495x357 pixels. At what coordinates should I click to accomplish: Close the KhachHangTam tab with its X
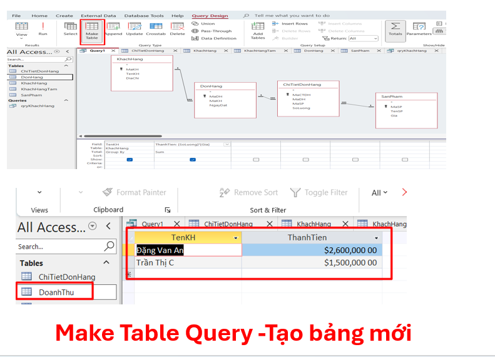pos(286,51)
